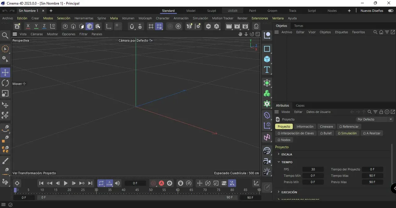Toggle X axis lock
The width and height of the screenshot is (396, 208).
click(x=28, y=27)
